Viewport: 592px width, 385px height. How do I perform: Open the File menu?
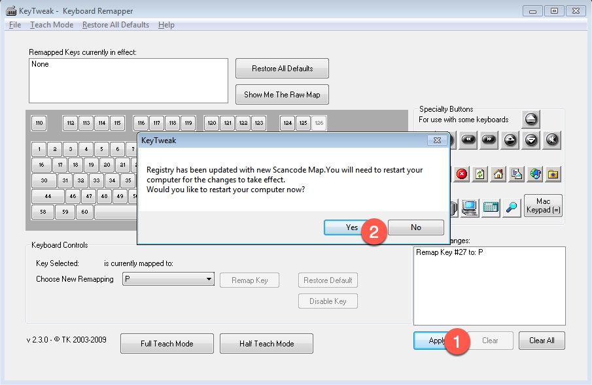pos(15,25)
